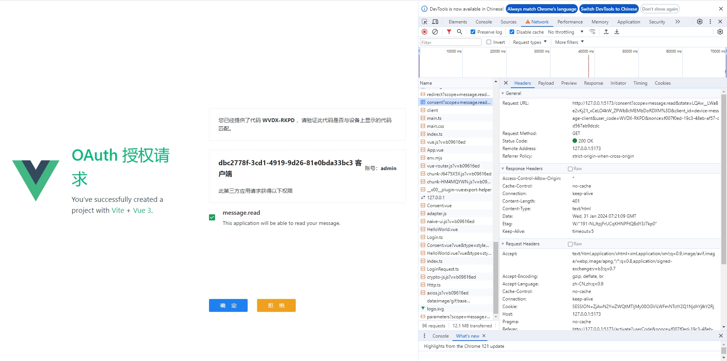Toggle the device toolbar icon
727x361 pixels.
[435, 22]
